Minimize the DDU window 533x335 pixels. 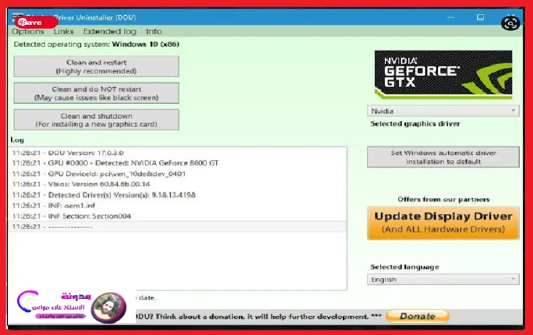coord(451,17)
